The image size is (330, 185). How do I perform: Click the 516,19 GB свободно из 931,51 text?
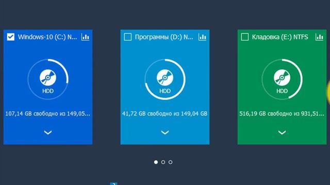pos(282,114)
